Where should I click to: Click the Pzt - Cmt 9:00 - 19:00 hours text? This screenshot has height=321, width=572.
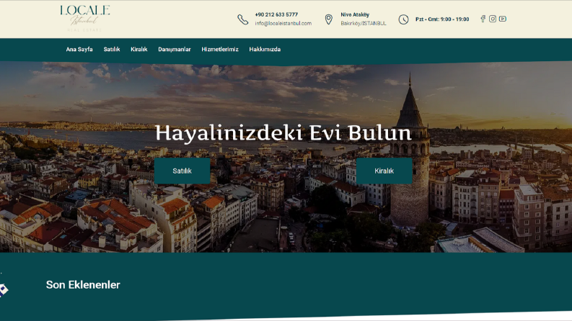coord(442,19)
